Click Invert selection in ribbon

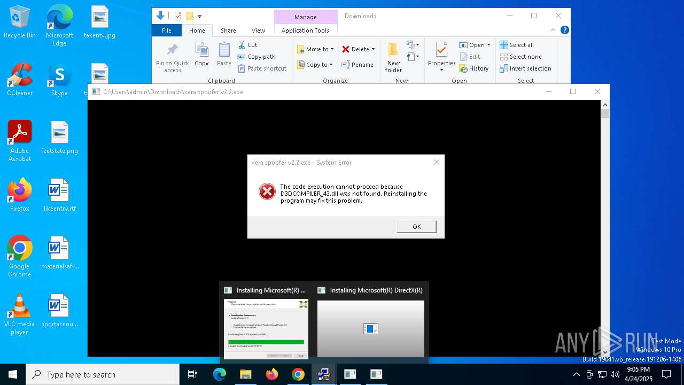525,68
